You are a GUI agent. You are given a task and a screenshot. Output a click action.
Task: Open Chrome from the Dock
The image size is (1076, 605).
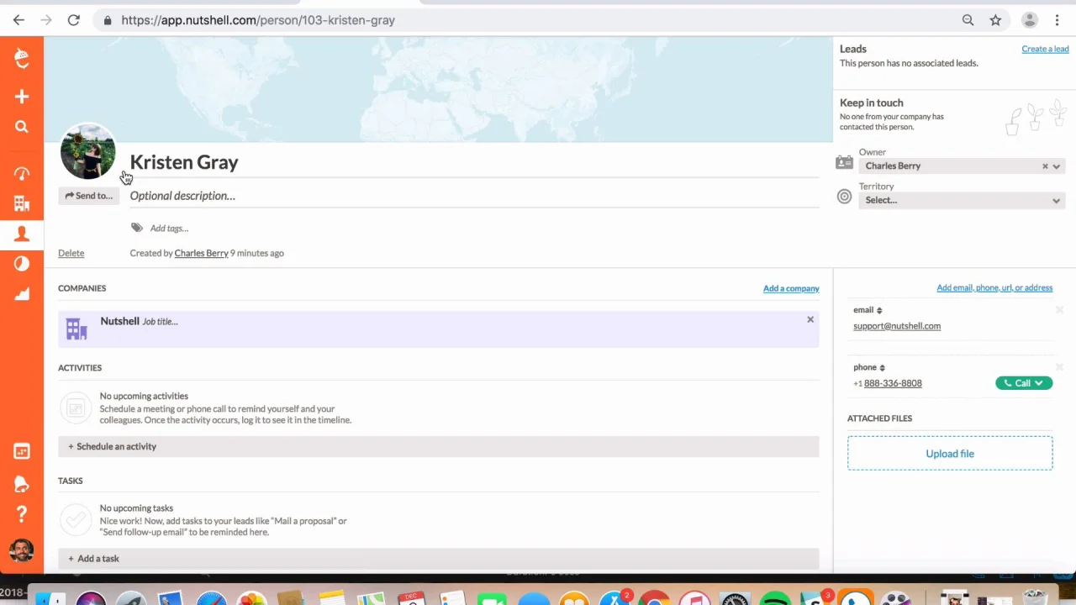[x=654, y=598]
